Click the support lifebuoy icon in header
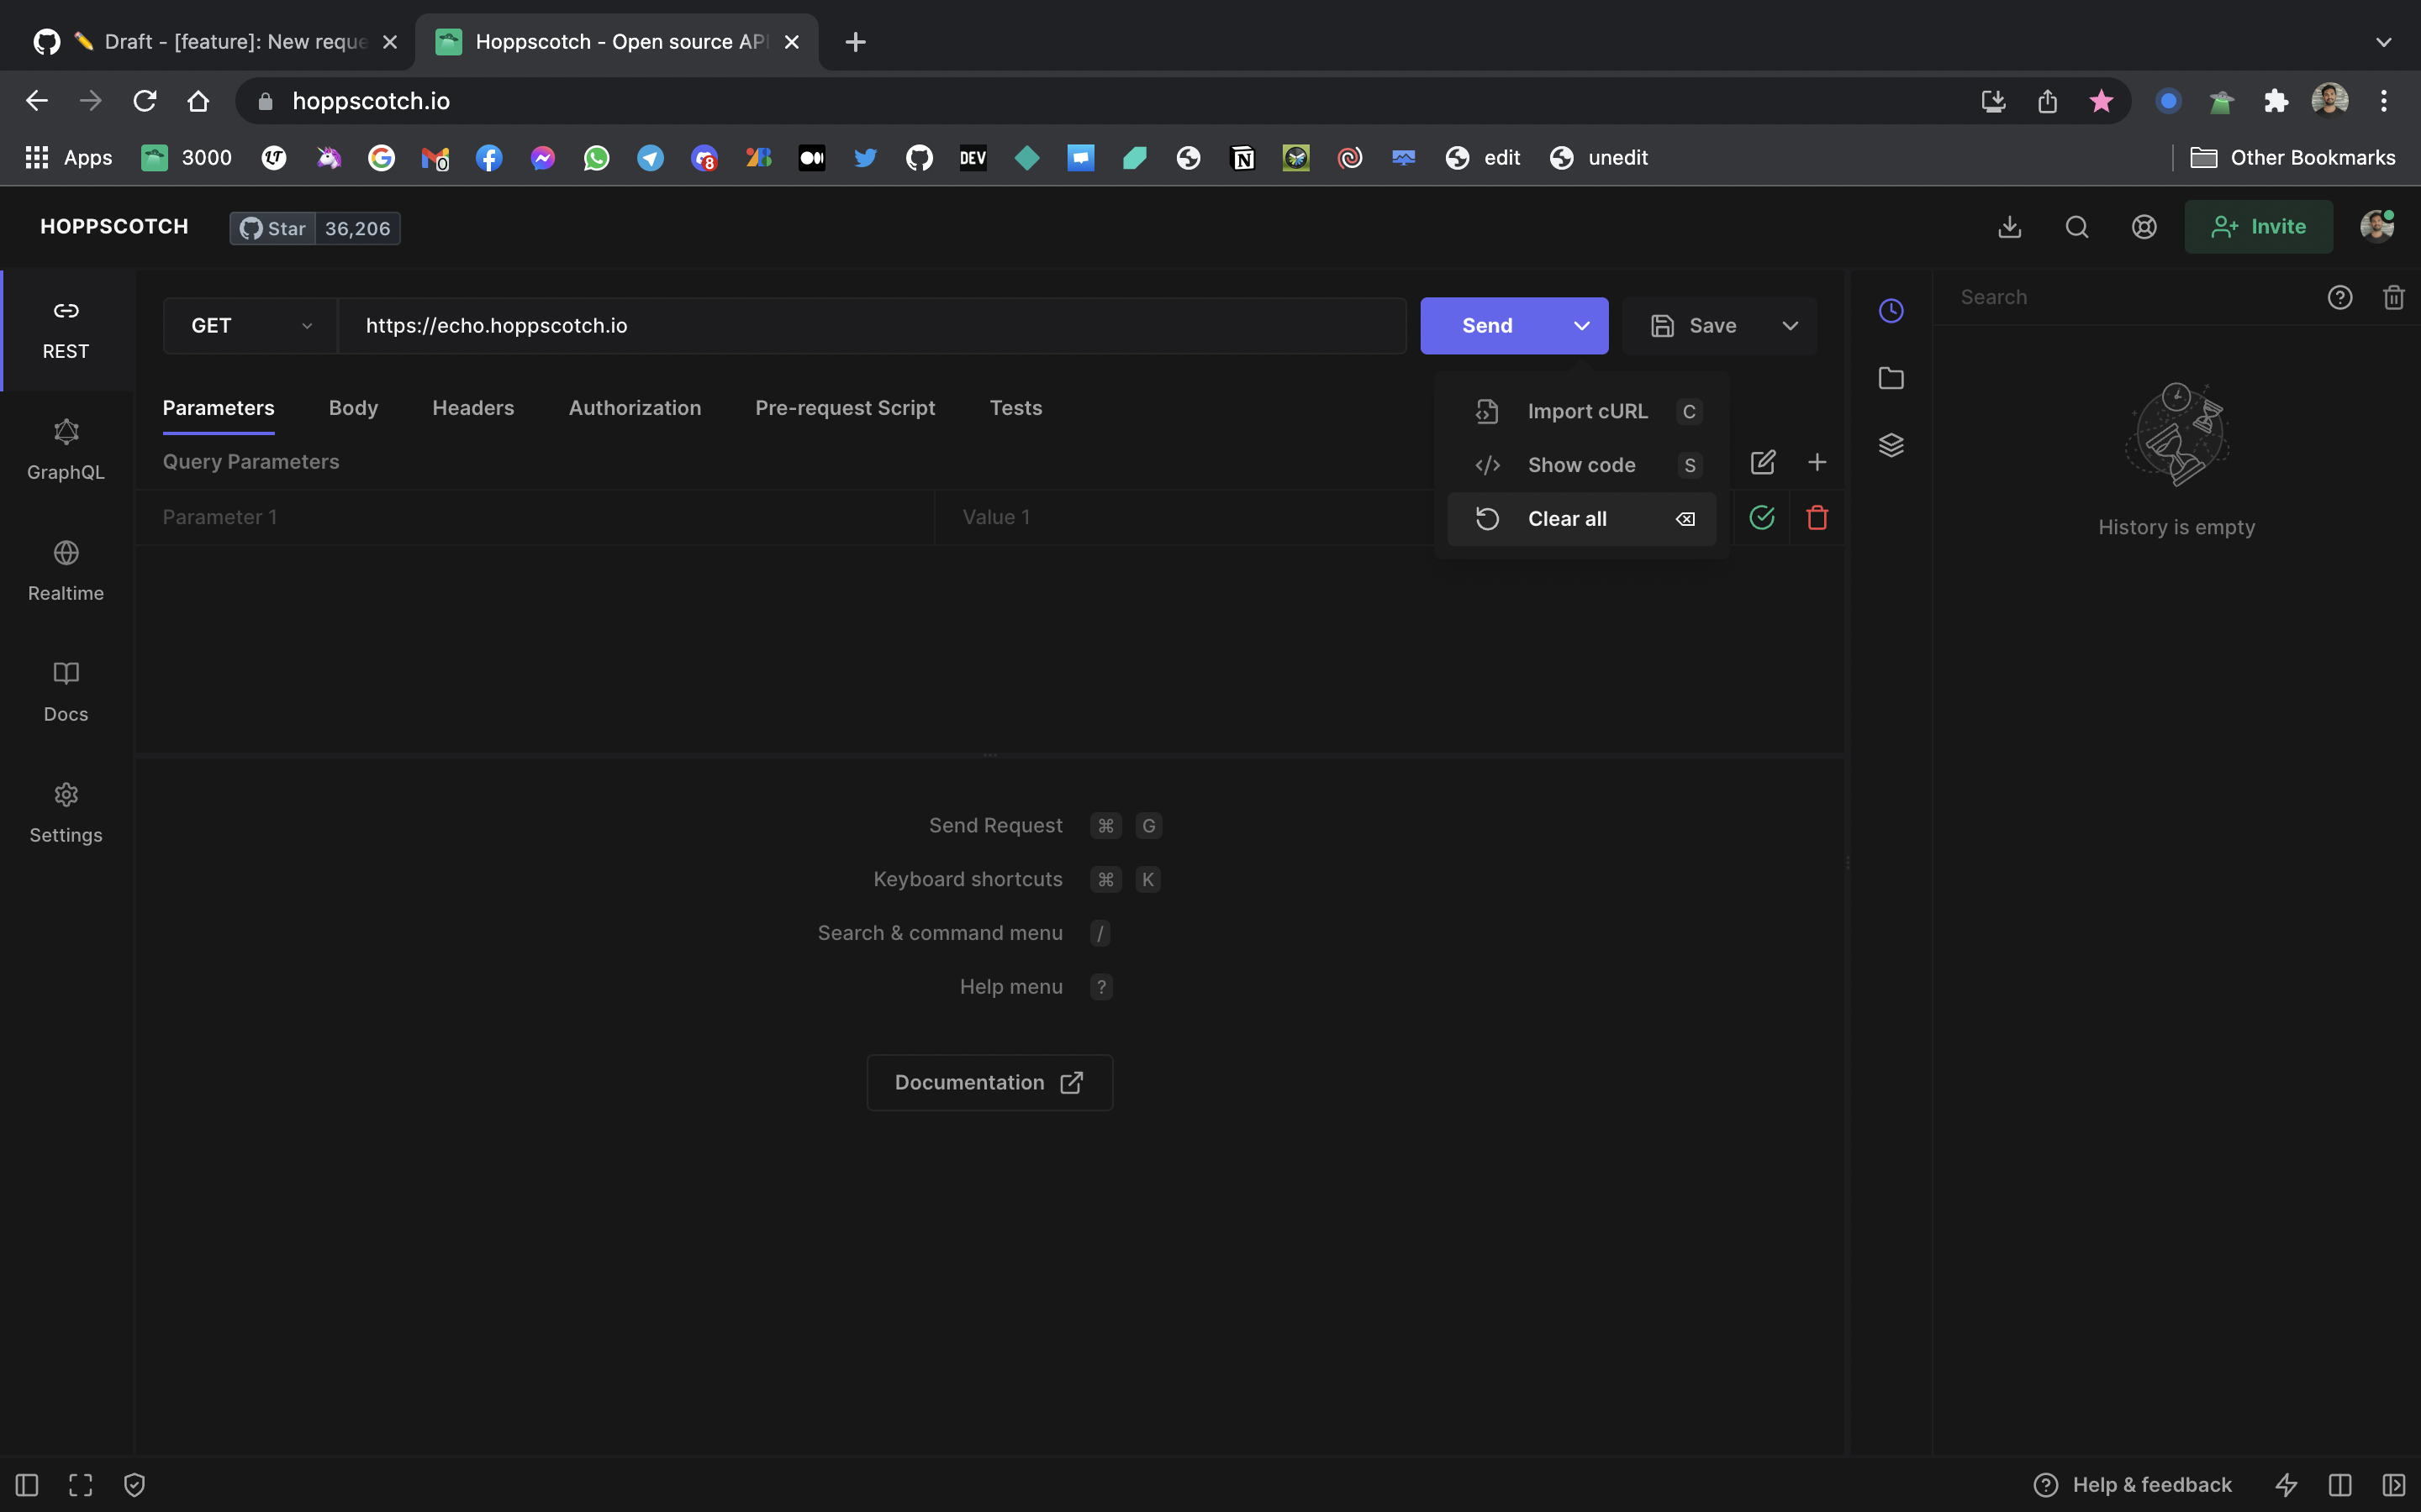The width and height of the screenshot is (2421, 1512). [2144, 227]
